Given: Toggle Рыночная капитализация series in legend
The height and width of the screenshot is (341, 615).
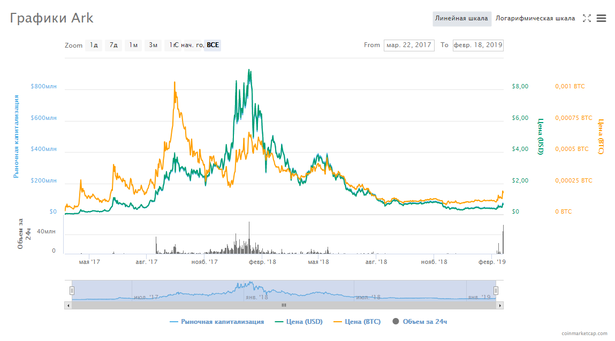Looking at the screenshot, I should [x=216, y=321].
